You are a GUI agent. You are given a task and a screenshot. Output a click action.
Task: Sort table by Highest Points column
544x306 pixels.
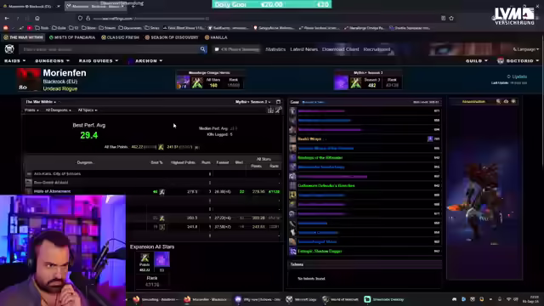(183, 162)
